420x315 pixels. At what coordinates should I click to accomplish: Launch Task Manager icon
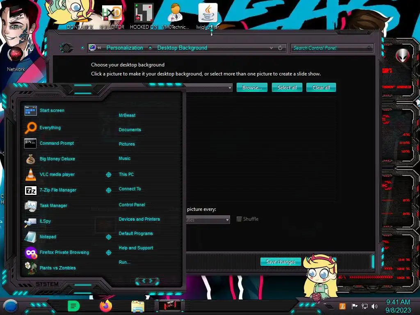point(30,206)
